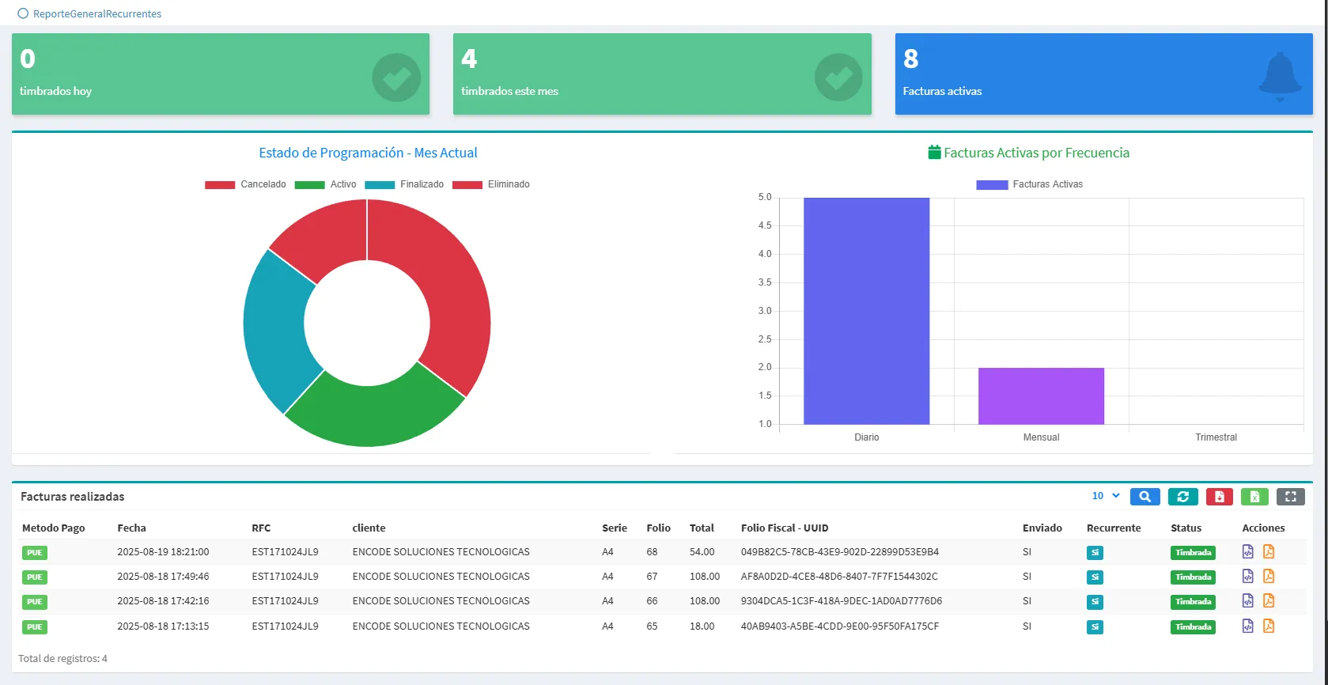Click the Timbrada status for folio 68
This screenshot has width=1328, height=685.
(1193, 552)
